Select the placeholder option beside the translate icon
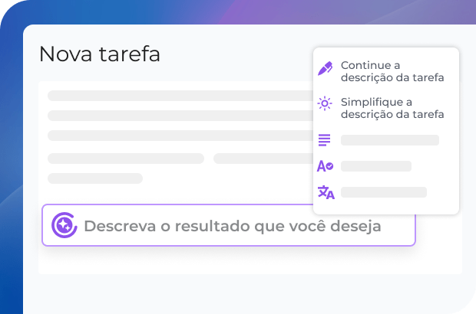The height and width of the screenshot is (314, 476). [383, 192]
